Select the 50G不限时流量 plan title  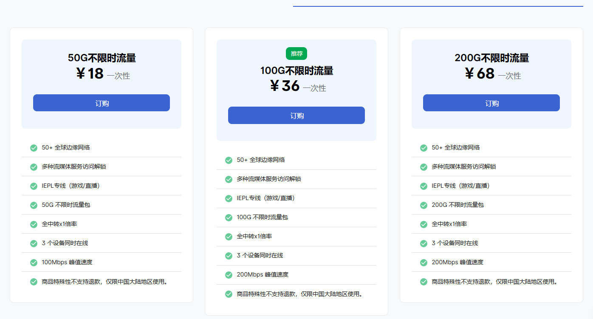click(101, 57)
